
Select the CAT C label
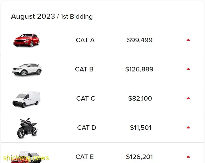pos(86,98)
